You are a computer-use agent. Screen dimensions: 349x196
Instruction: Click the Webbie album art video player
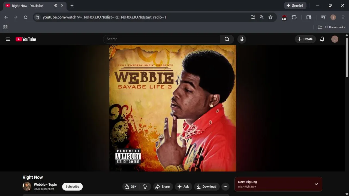point(173,108)
